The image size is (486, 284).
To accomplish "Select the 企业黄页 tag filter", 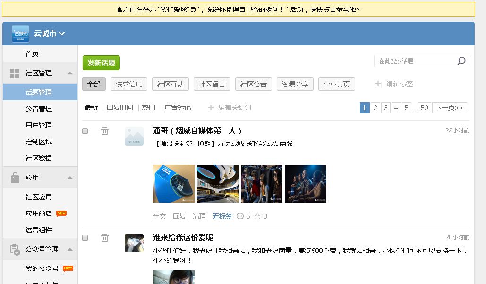I will coord(337,84).
